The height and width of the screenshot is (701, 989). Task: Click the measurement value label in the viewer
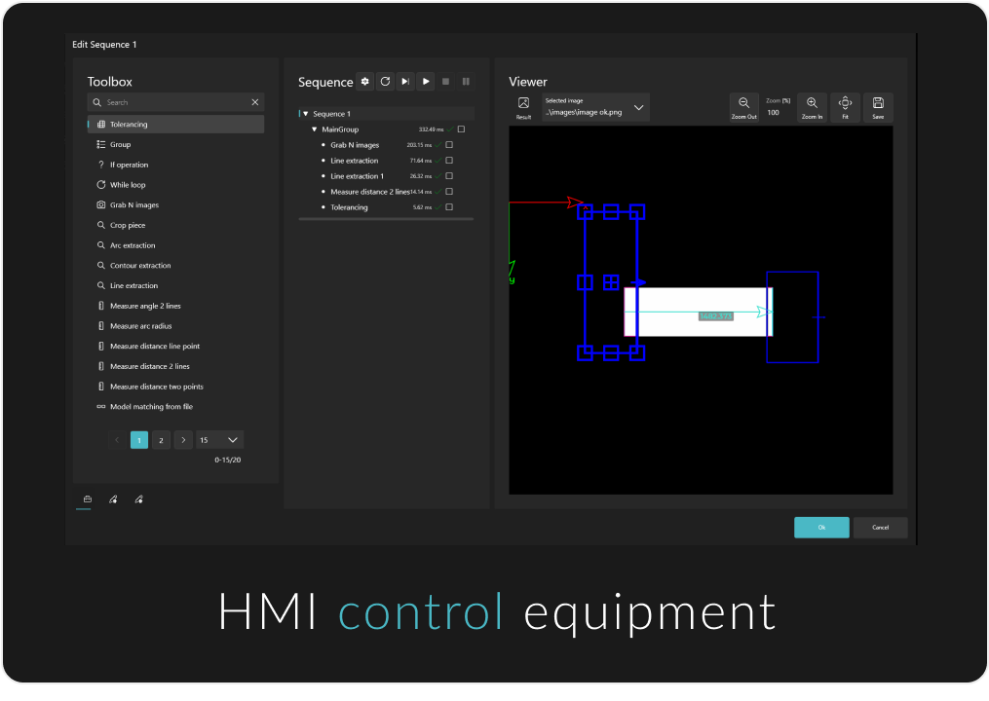click(x=715, y=315)
